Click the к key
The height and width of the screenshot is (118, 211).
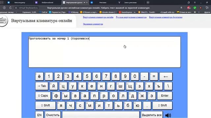82,86
